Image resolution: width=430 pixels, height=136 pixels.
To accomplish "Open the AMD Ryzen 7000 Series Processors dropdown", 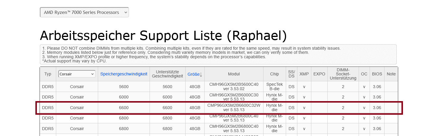I will click(x=84, y=12).
